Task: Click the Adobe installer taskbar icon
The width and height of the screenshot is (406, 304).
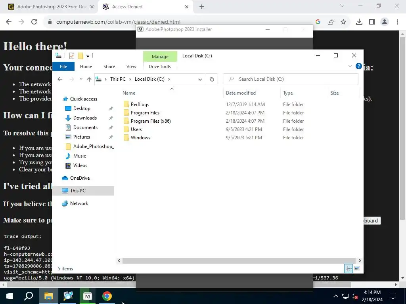Action: pyautogui.click(x=88, y=296)
